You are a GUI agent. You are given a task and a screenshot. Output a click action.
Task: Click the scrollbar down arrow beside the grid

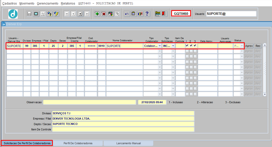[x=265, y=94]
